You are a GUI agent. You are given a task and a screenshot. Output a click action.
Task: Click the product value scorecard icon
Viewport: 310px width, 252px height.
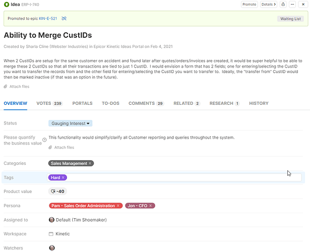(53, 192)
